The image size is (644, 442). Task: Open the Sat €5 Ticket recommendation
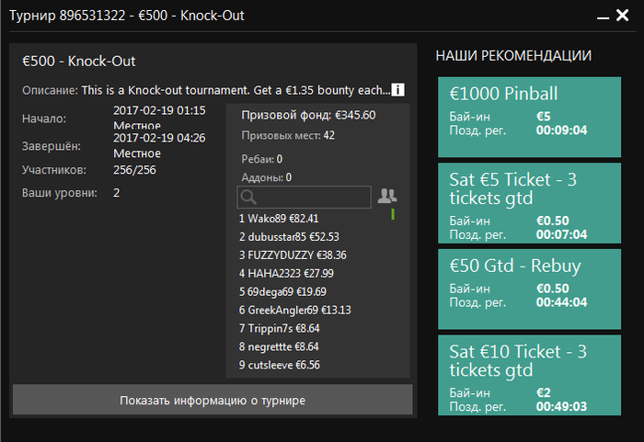tap(529, 203)
